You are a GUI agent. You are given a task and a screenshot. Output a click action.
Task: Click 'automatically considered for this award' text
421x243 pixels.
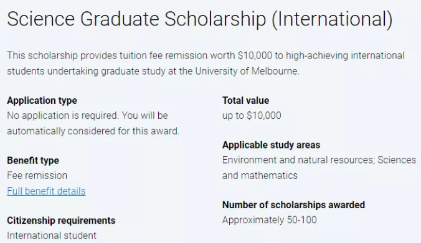(93, 131)
